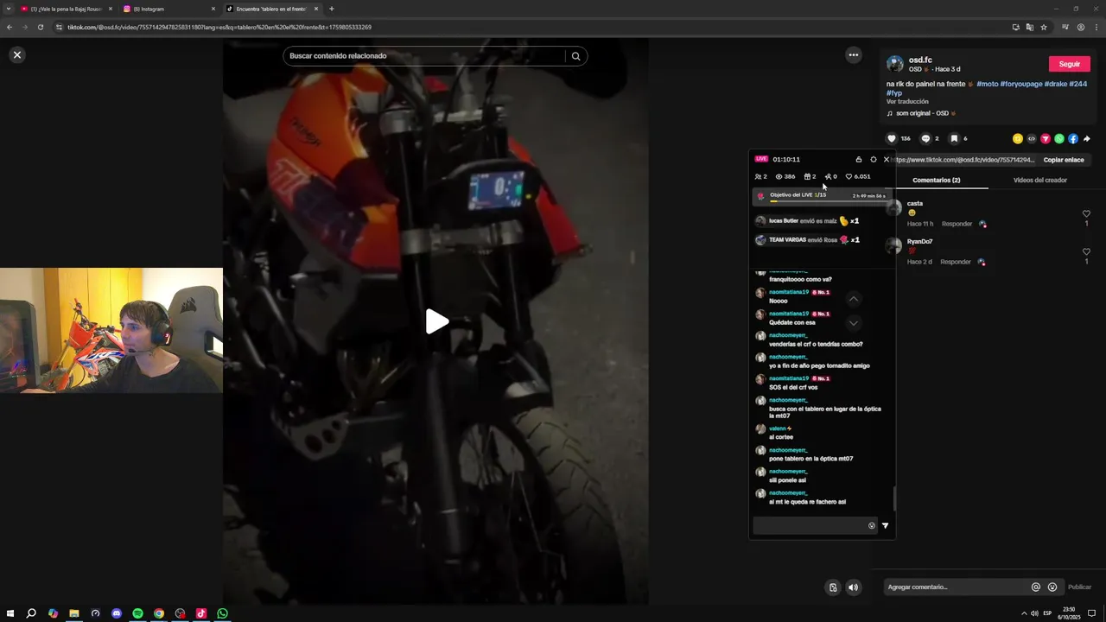Open comments via speech bubble icon
This screenshot has width=1106, height=622.
click(x=925, y=138)
